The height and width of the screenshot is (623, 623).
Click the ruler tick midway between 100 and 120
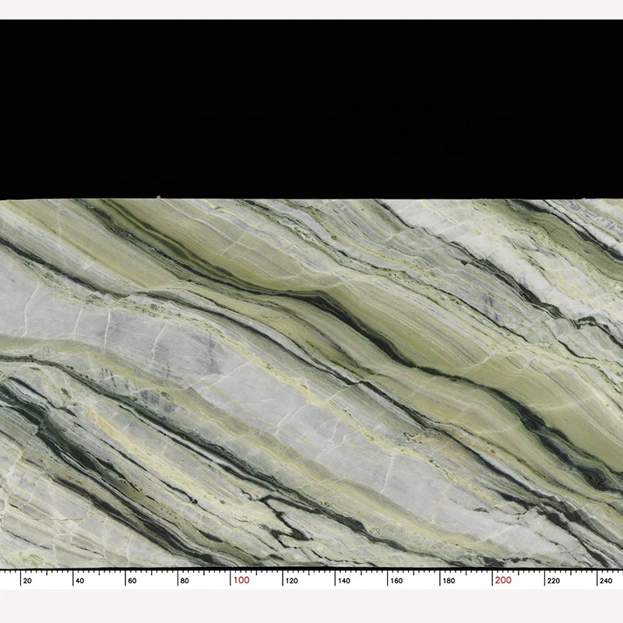click(x=257, y=572)
